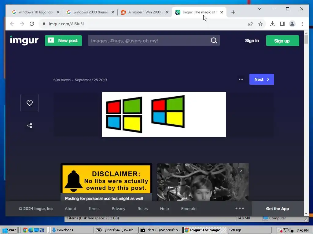Close the 'windows 2000 theme' tab

(x=113, y=12)
